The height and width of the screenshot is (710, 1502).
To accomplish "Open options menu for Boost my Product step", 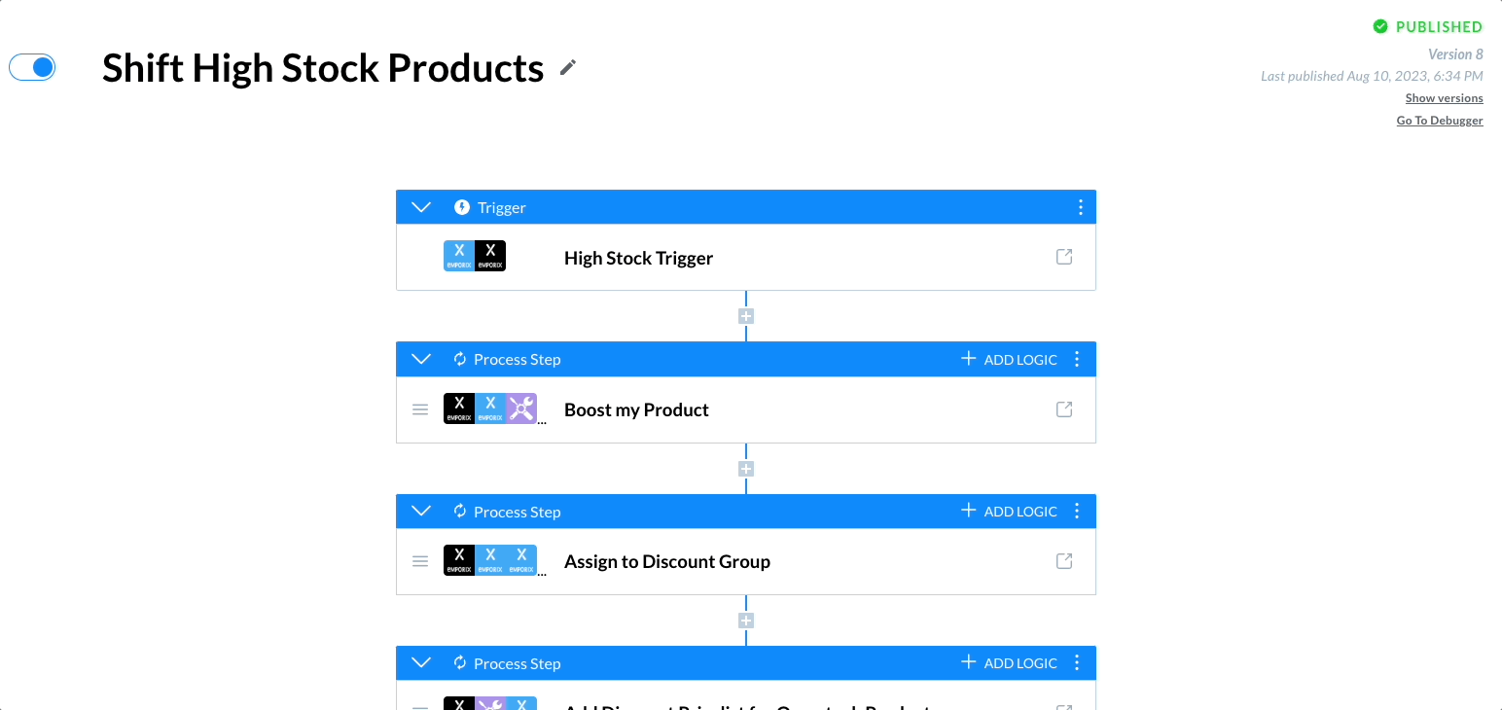I will pos(1077,359).
